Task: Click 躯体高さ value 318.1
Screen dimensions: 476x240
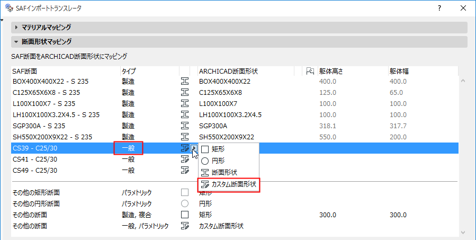Action: coord(328,126)
